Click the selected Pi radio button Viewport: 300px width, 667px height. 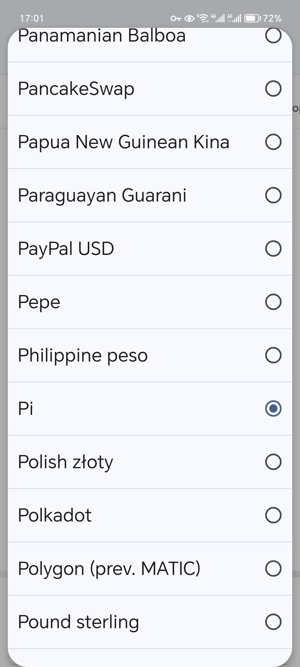[273, 409]
